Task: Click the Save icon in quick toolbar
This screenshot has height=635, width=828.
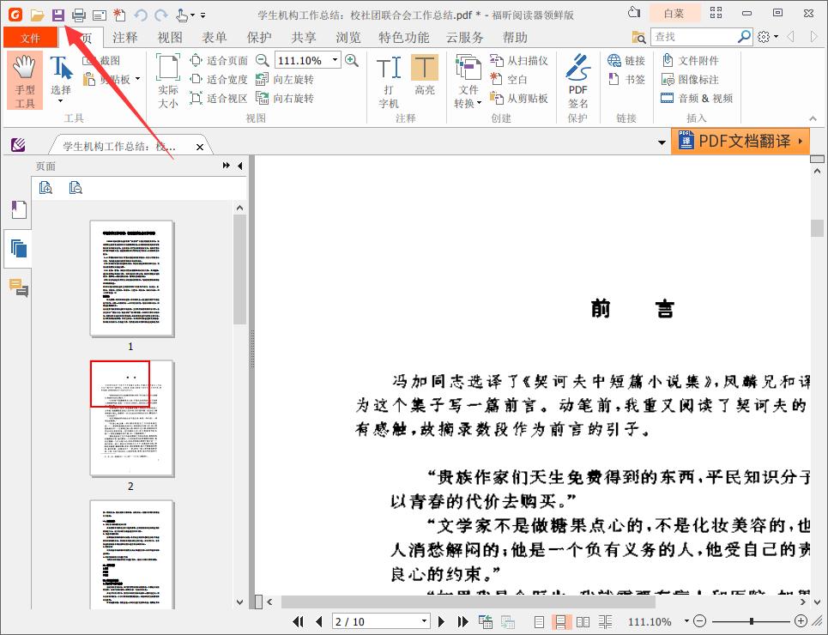Action: click(56, 13)
